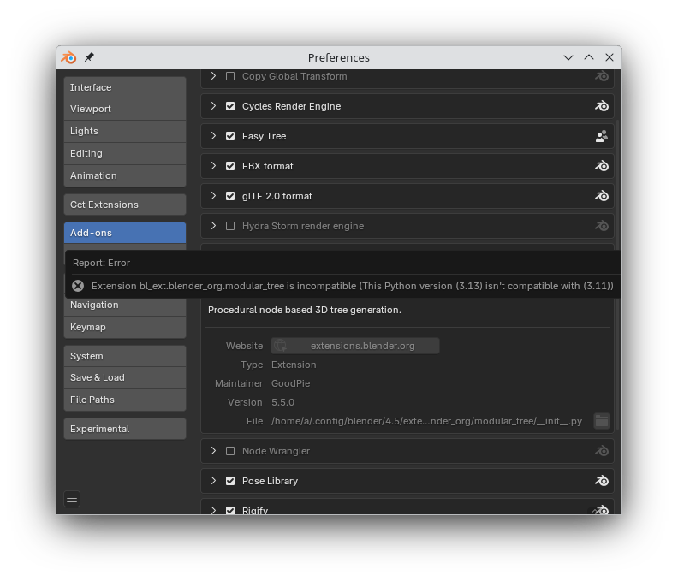Expand Easy Tree add-on details
Screen dimensions: 678x581
click(x=213, y=136)
